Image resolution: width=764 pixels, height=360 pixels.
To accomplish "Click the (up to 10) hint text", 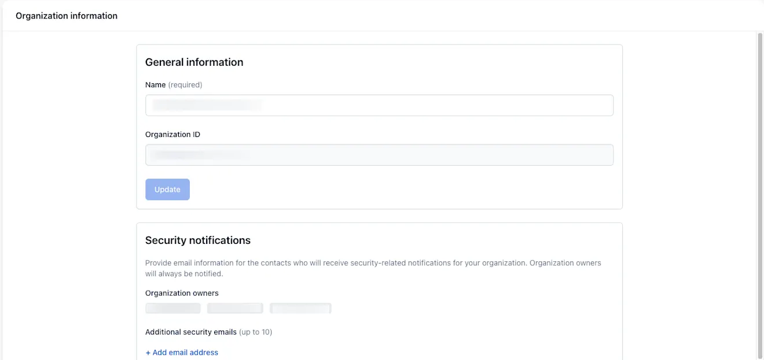I will 255,332.
